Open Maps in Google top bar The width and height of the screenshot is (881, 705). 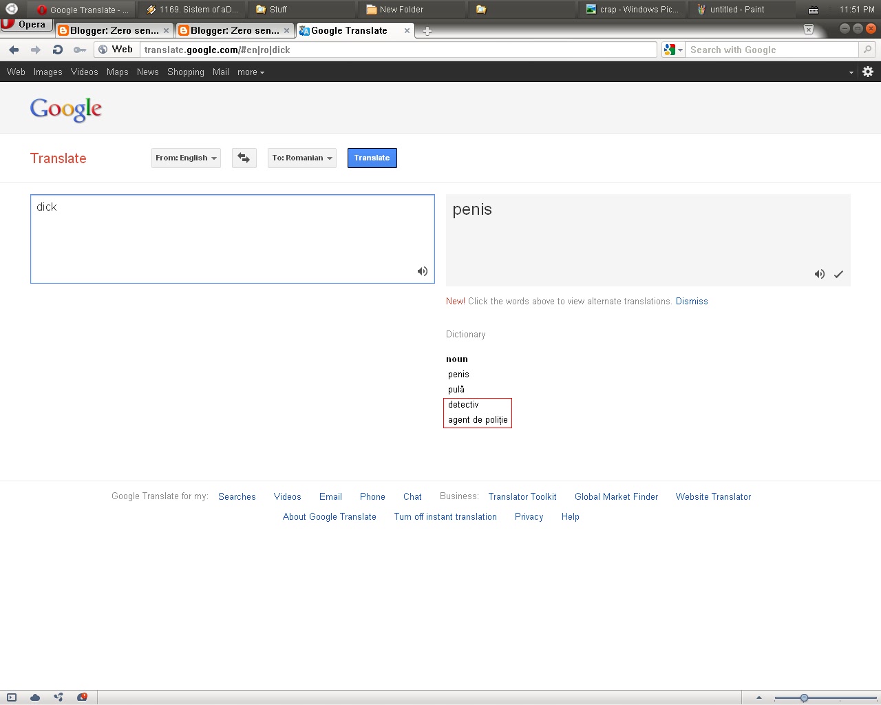[x=117, y=72]
